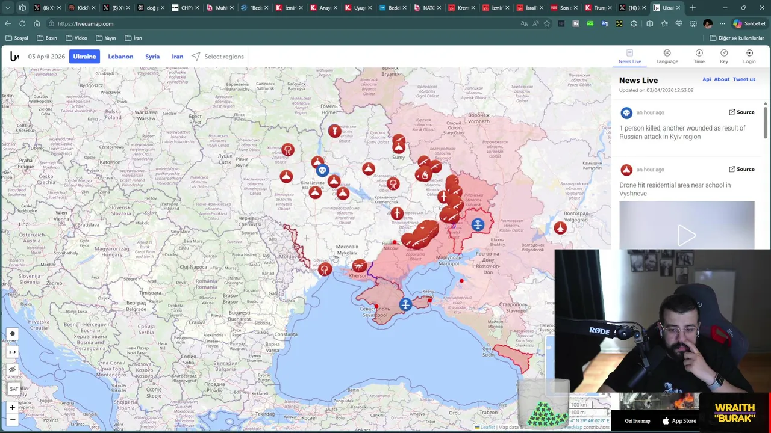The height and width of the screenshot is (433, 771).
Task: Open Source link for Vyshneve drone news
Action: point(741,170)
